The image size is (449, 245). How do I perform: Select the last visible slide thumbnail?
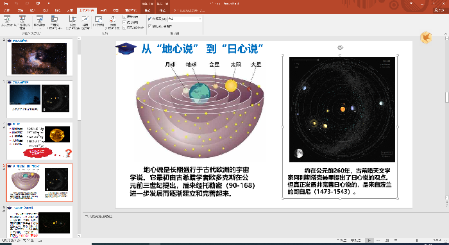pos(40,223)
